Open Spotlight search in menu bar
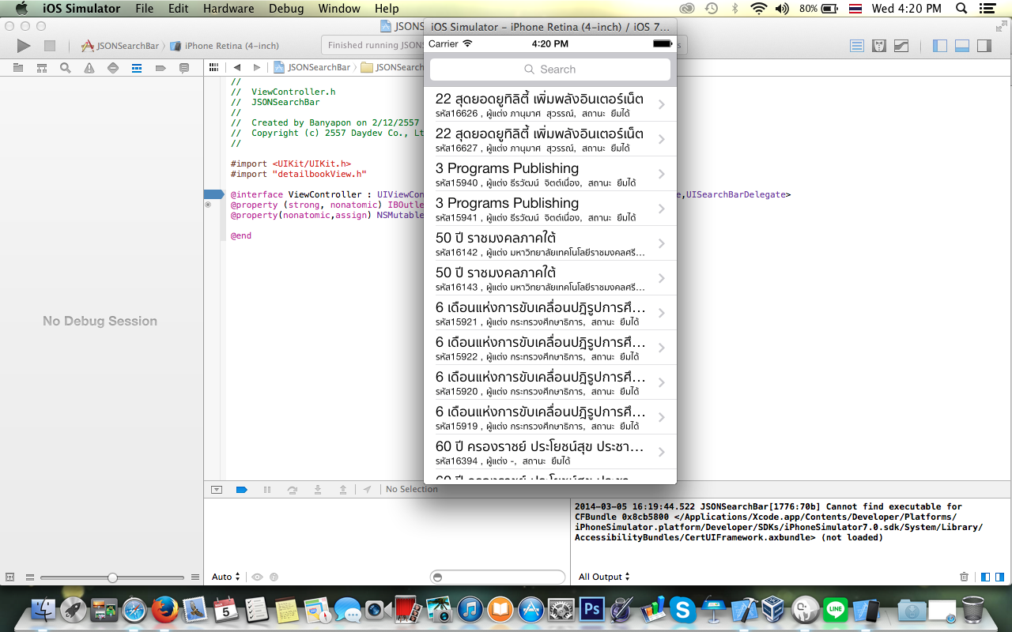 [x=961, y=9]
